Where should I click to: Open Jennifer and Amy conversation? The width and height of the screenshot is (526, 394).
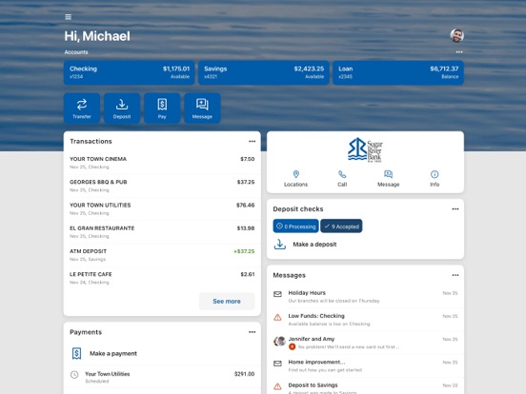click(365, 343)
